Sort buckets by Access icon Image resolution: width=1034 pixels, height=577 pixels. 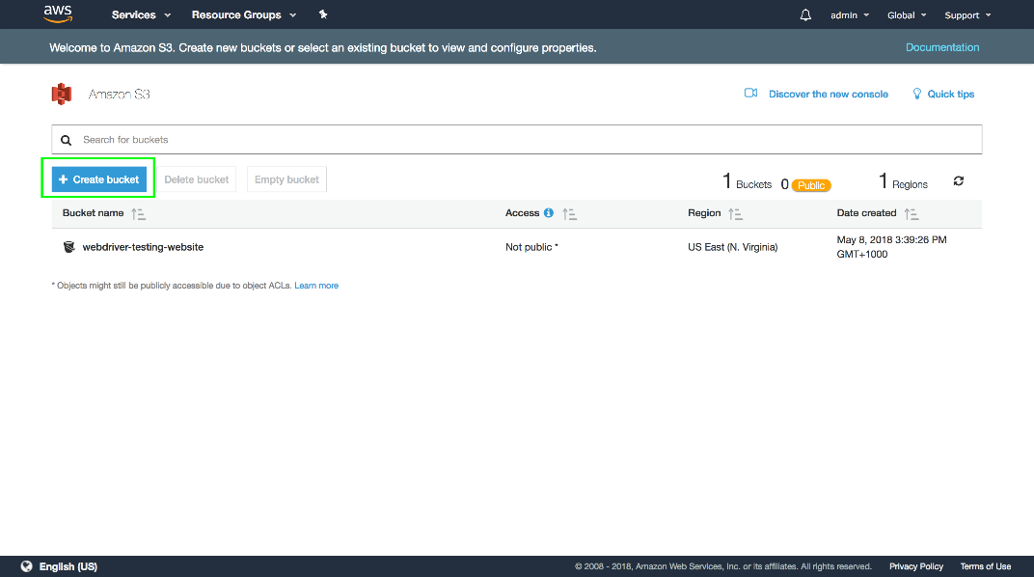[569, 213]
